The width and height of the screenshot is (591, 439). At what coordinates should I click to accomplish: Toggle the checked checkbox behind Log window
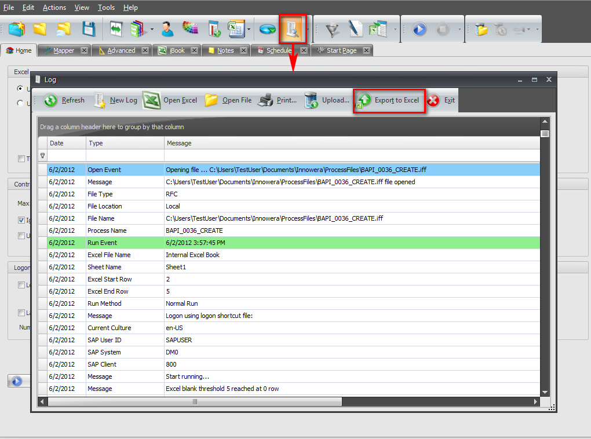pos(21,220)
